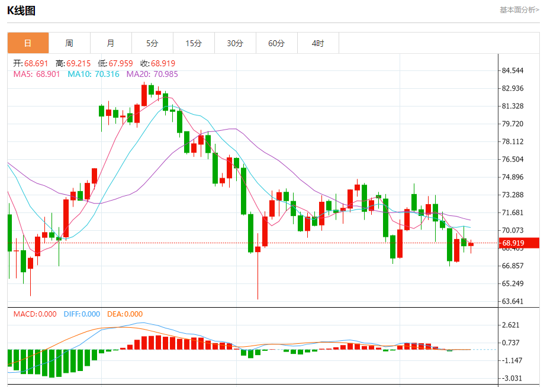Click the 79.720 price axis label

pos(513,124)
